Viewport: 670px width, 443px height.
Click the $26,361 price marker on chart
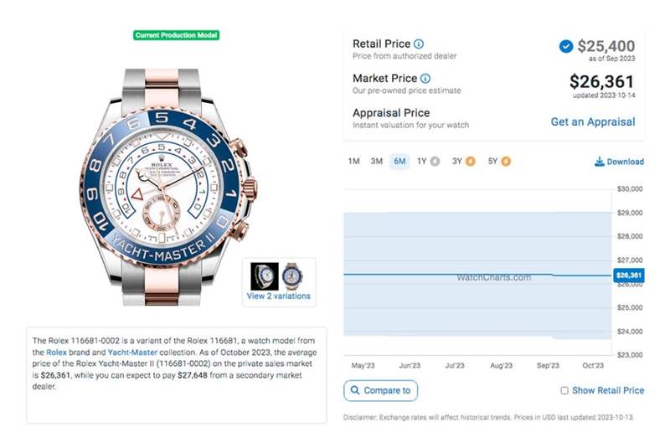(x=627, y=275)
